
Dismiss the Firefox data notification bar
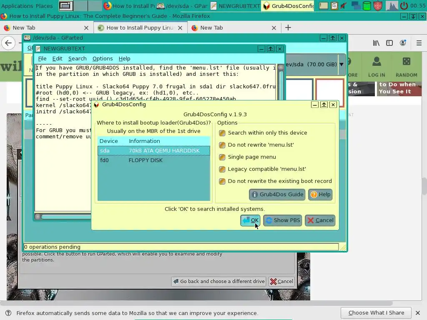(418, 313)
